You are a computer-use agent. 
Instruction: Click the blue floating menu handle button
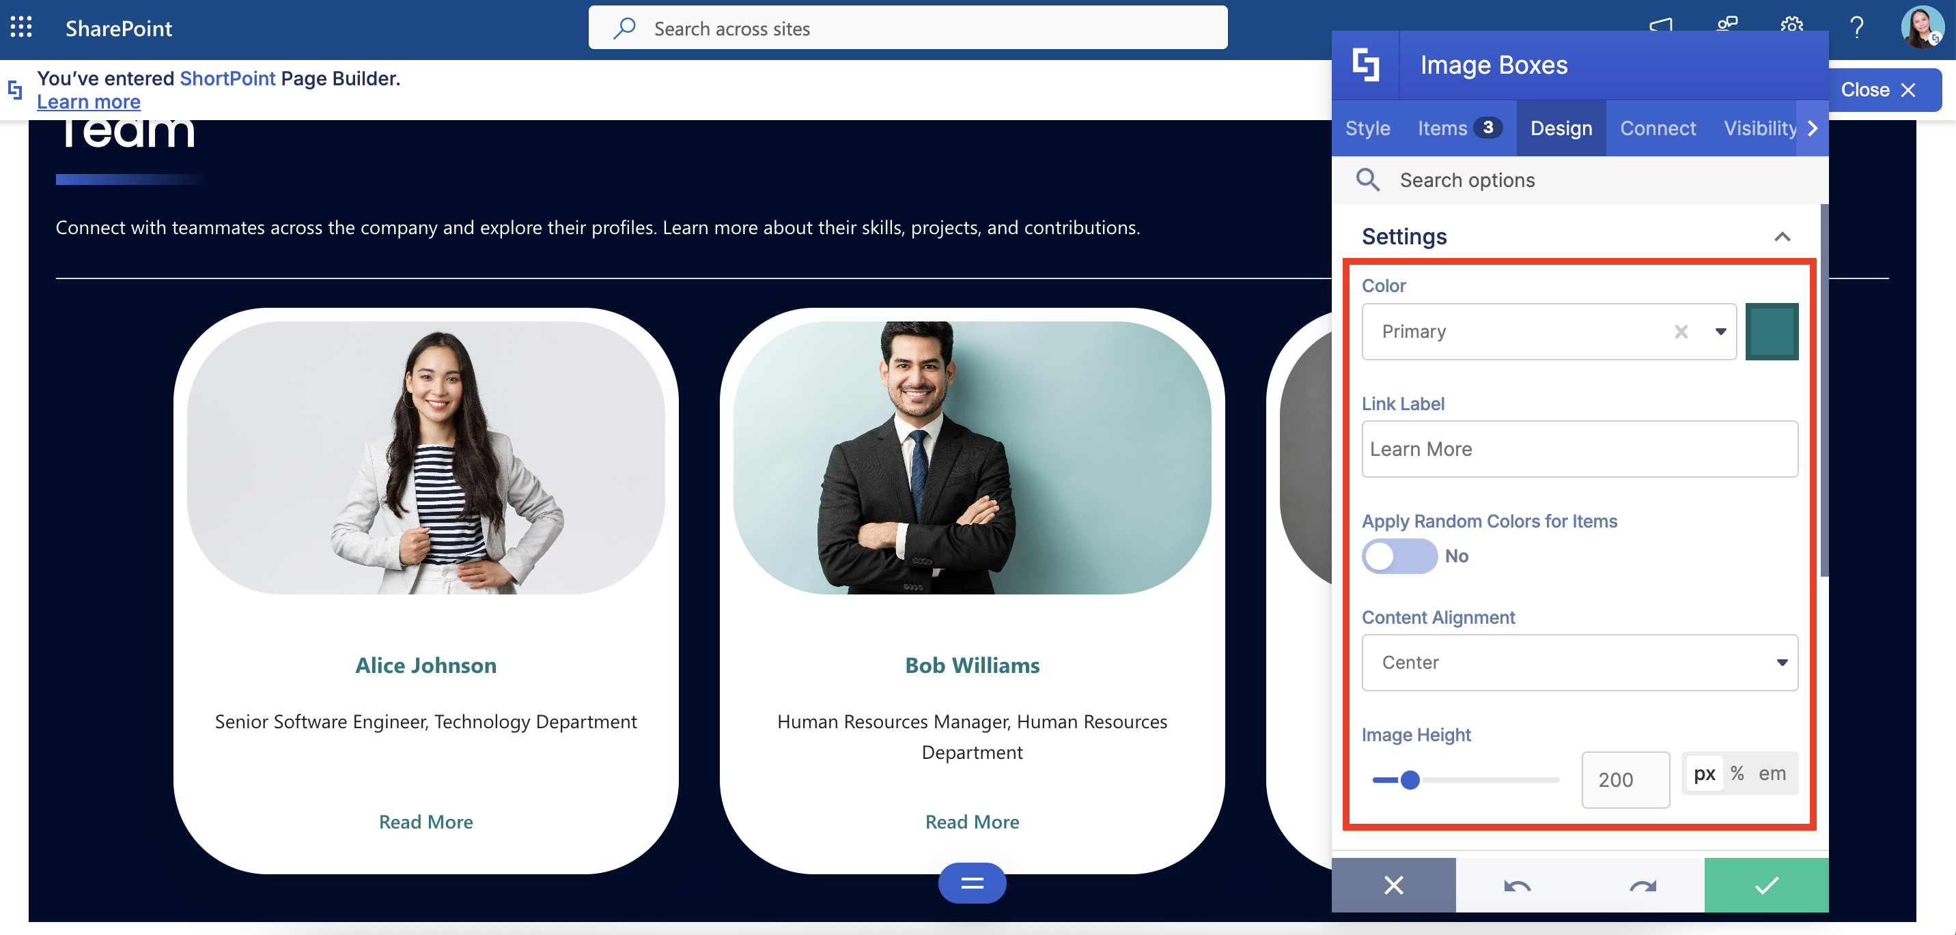click(x=972, y=882)
